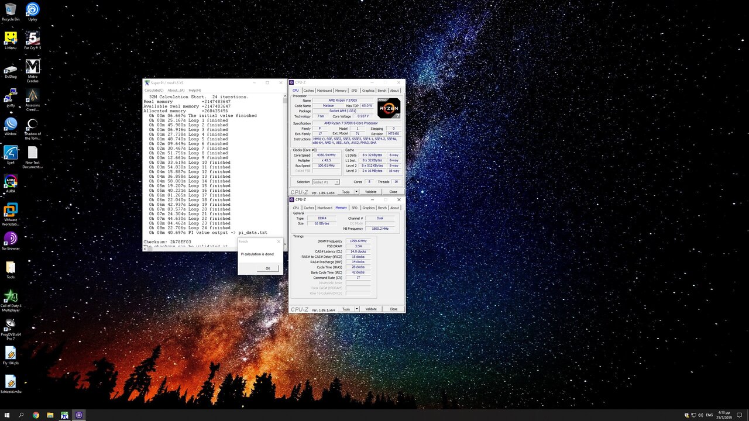Open Google Chrome from the taskbar

pos(36,415)
